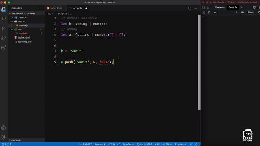260x146 pixels.
Task: Change encoding via UTF-8 status item
Action: pyautogui.click(x=111, y=144)
